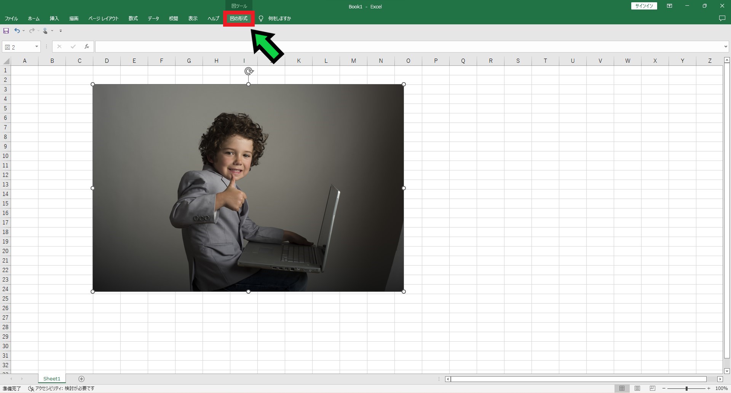
Task: Open the 図の形式 ribbon tab
Action: click(239, 19)
